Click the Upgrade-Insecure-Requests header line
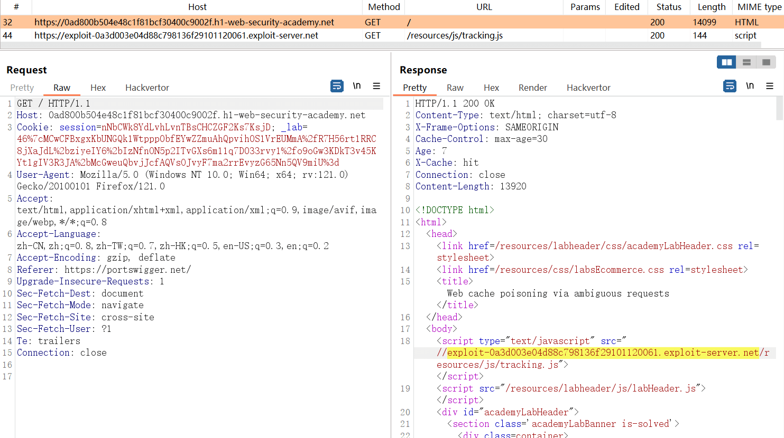 click(90, 281)
